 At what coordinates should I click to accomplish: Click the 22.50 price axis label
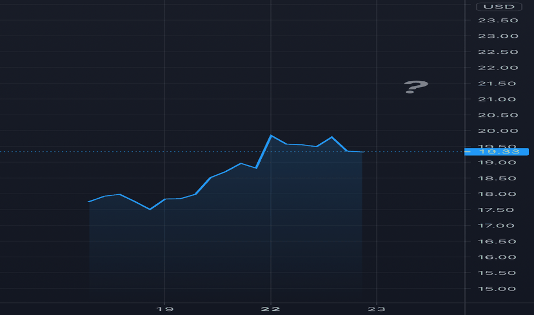pyautogui.click(x=498, y=52)
